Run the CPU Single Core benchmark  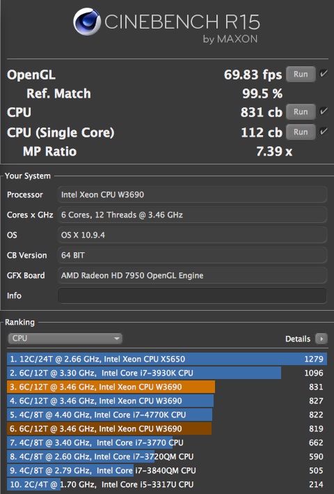click(x=301, y=132)
